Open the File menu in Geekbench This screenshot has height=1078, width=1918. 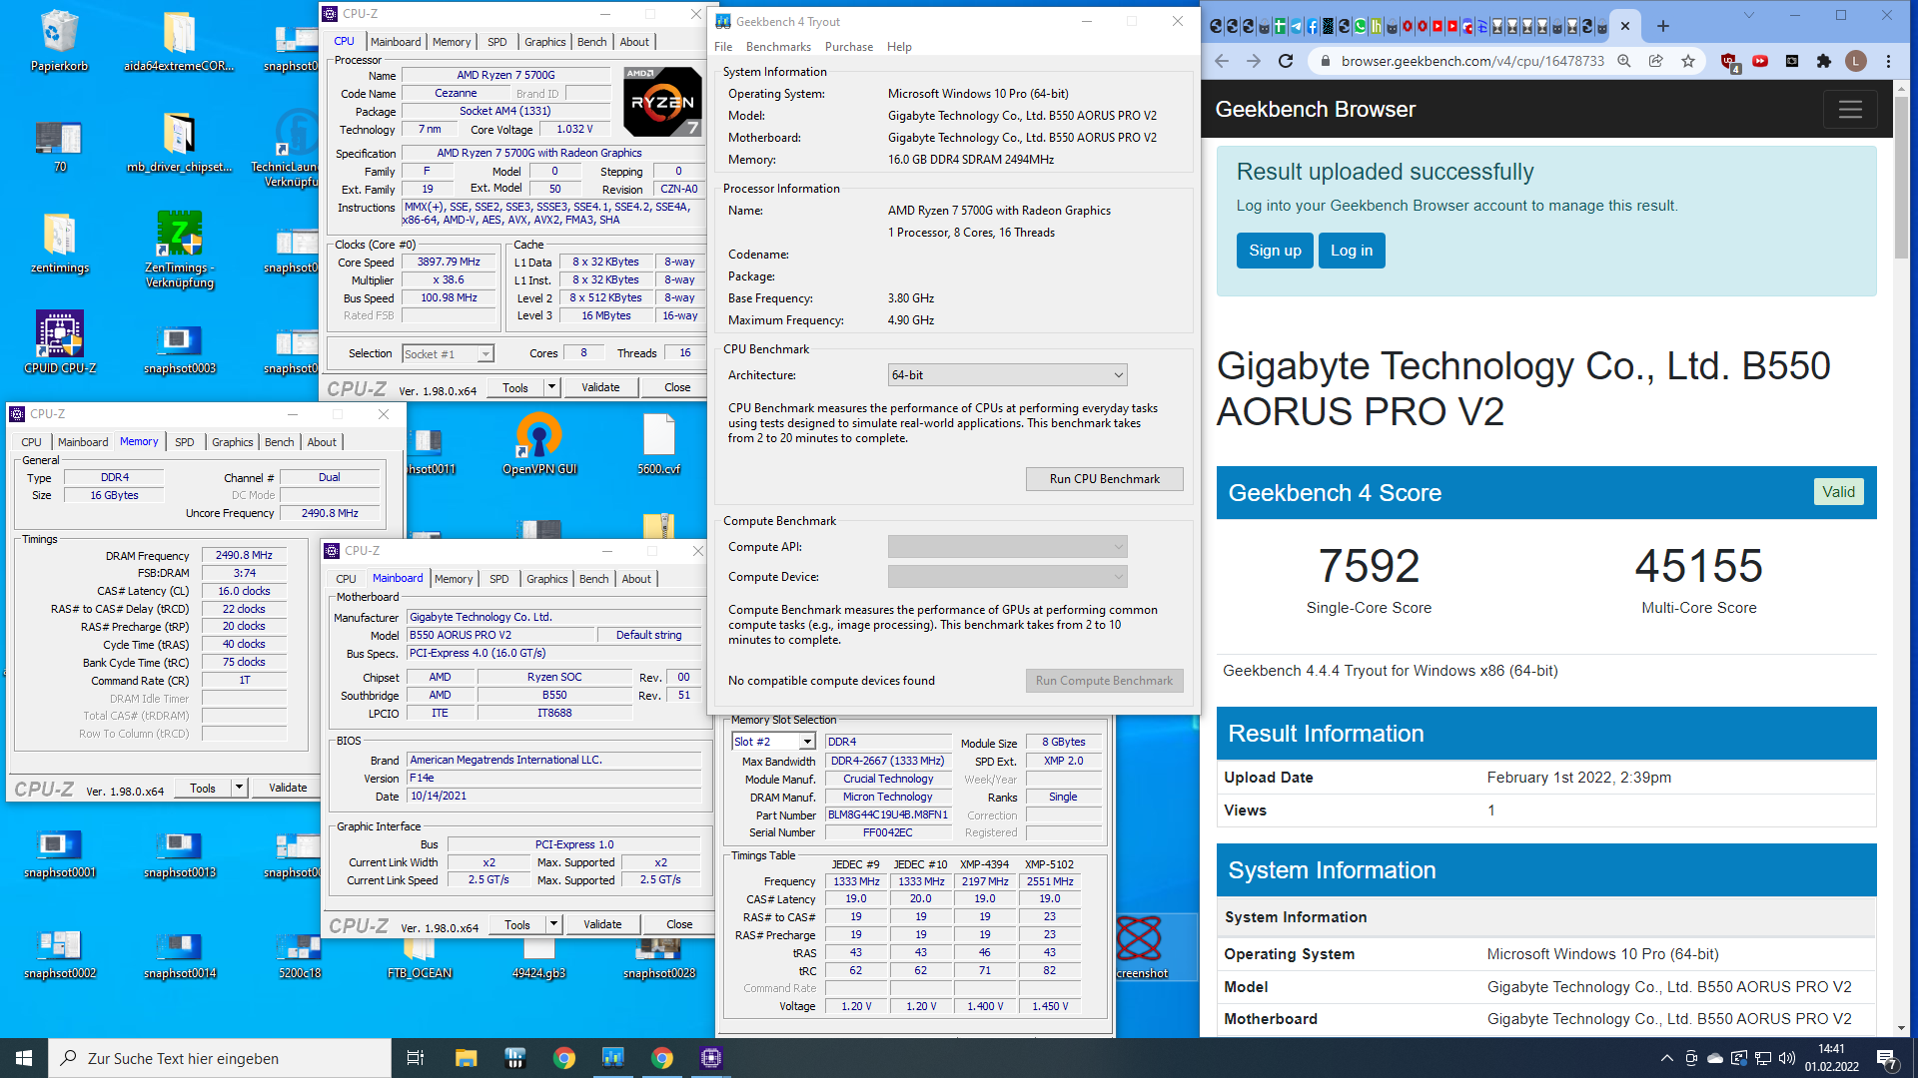[723, 47]
